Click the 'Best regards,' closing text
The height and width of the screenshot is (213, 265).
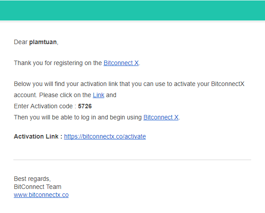(x=32, y=179)
